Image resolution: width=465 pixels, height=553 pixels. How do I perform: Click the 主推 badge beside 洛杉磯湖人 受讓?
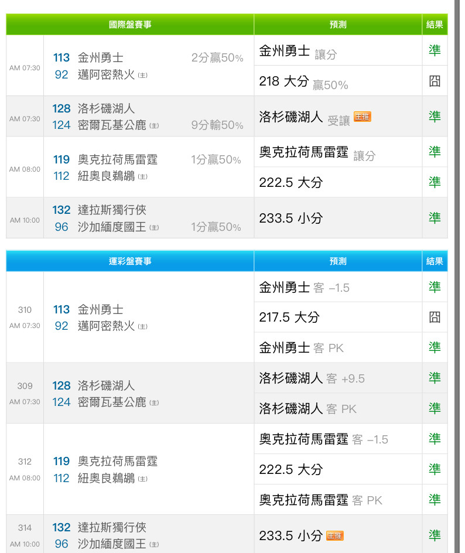coord(362,117)
